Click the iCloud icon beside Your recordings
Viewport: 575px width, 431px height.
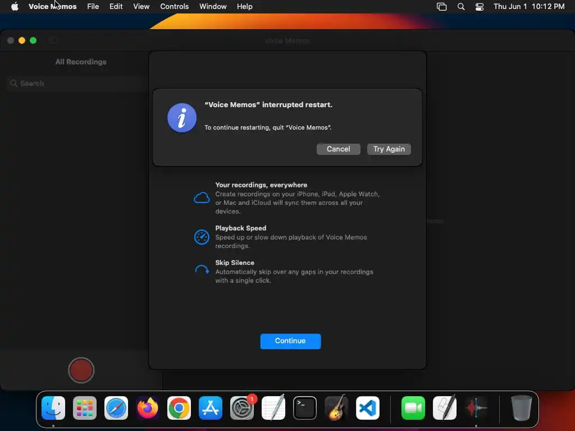[x=202, y=198]
